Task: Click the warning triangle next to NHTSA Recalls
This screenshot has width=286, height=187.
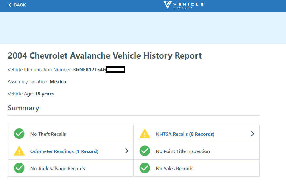Action: (145, 134)
